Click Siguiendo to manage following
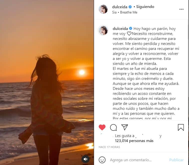 [145, 7]
